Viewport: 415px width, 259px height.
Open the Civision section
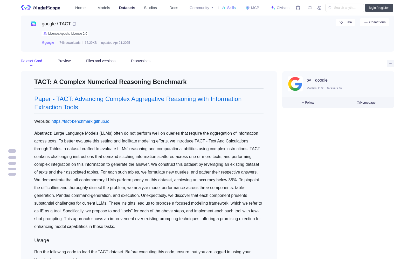coord(280,8)
